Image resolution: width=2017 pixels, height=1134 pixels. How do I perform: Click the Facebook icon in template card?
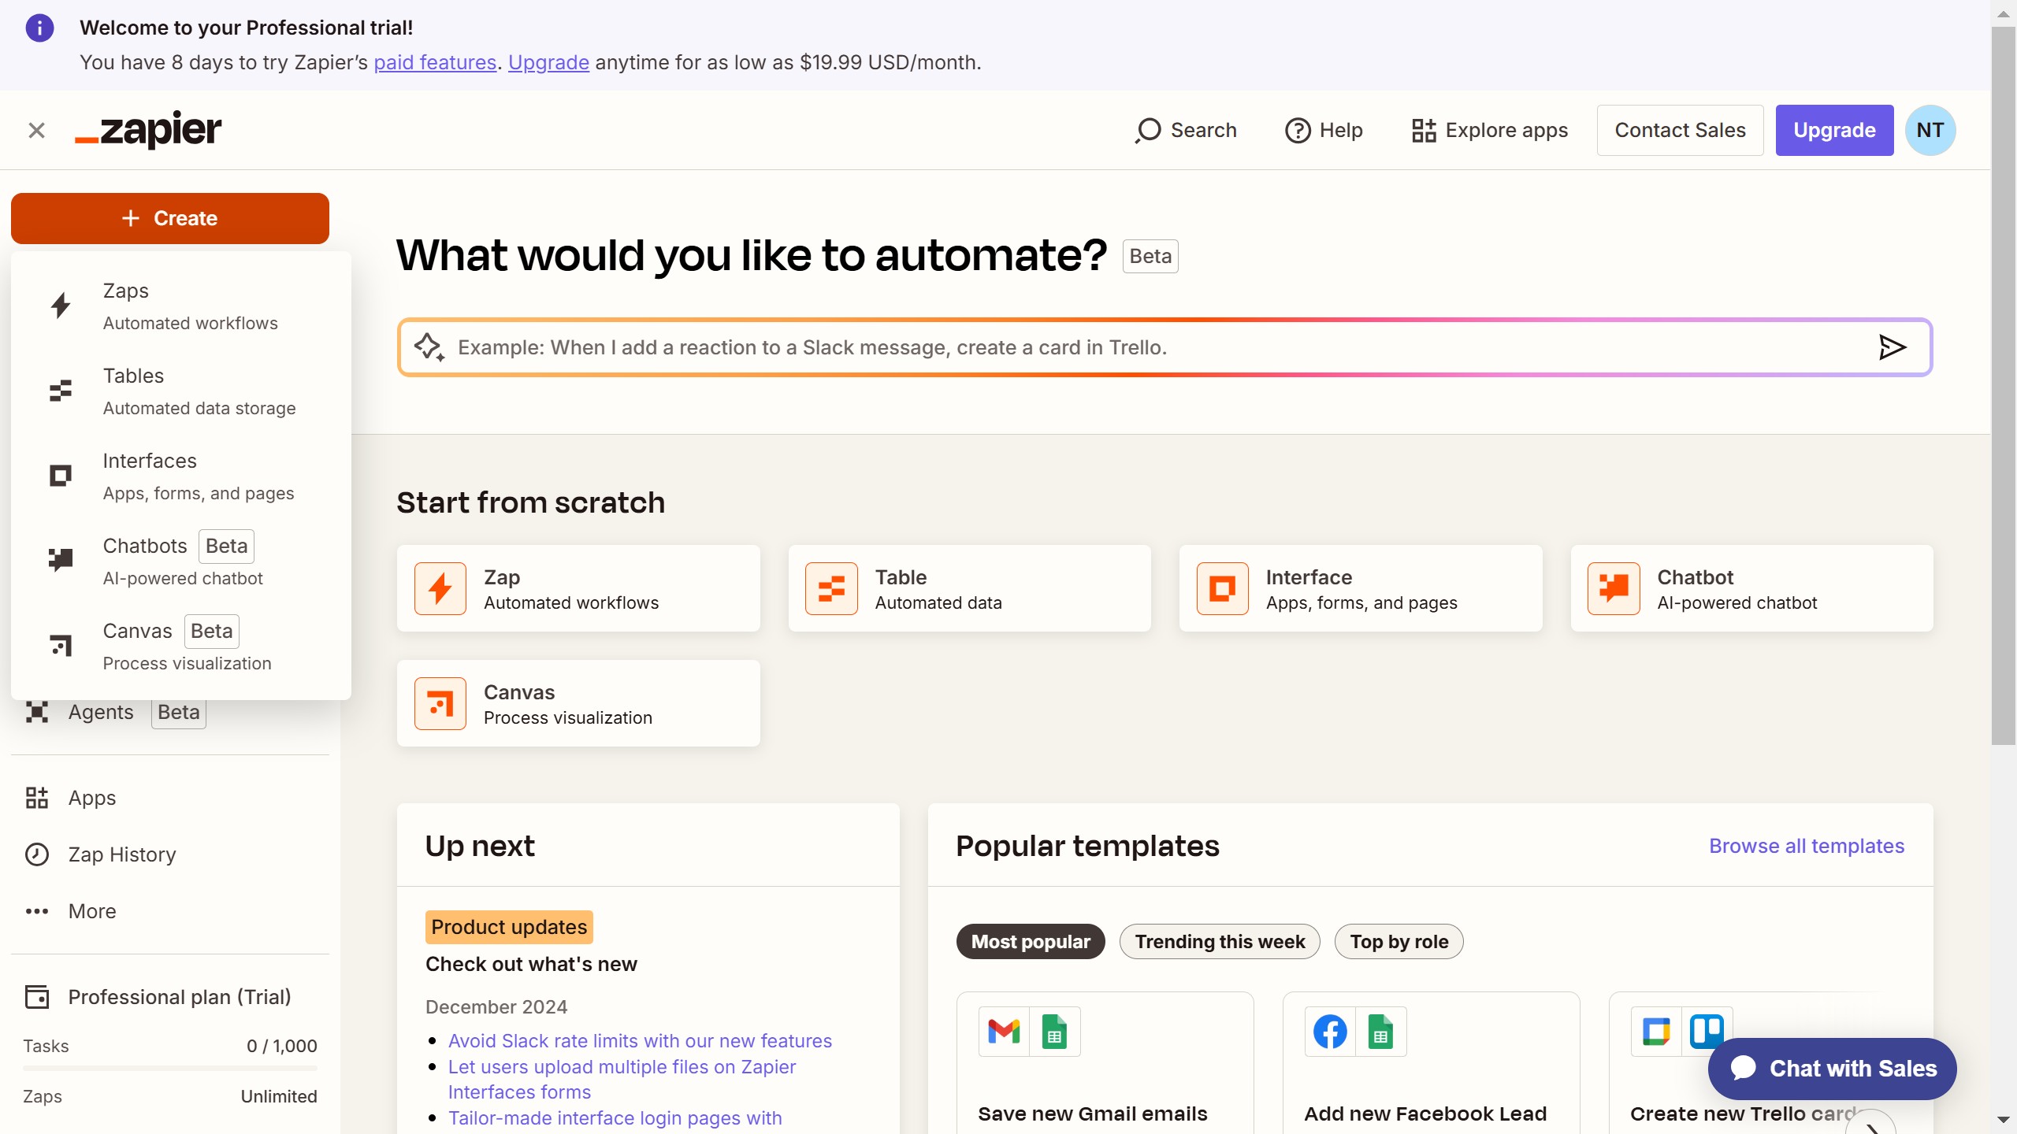[1330, 1032]
